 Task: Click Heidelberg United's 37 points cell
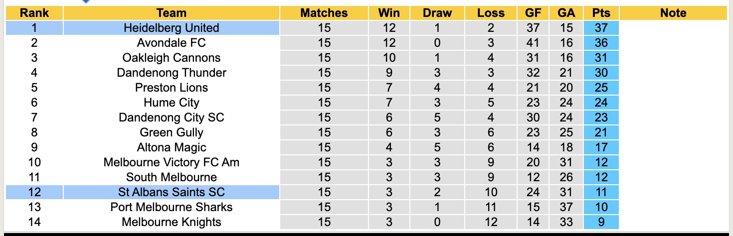pyautogui.click(x=601, y=28)
